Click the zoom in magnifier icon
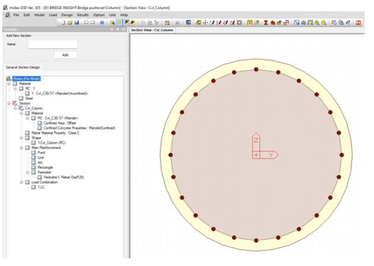 coord(316,22)
